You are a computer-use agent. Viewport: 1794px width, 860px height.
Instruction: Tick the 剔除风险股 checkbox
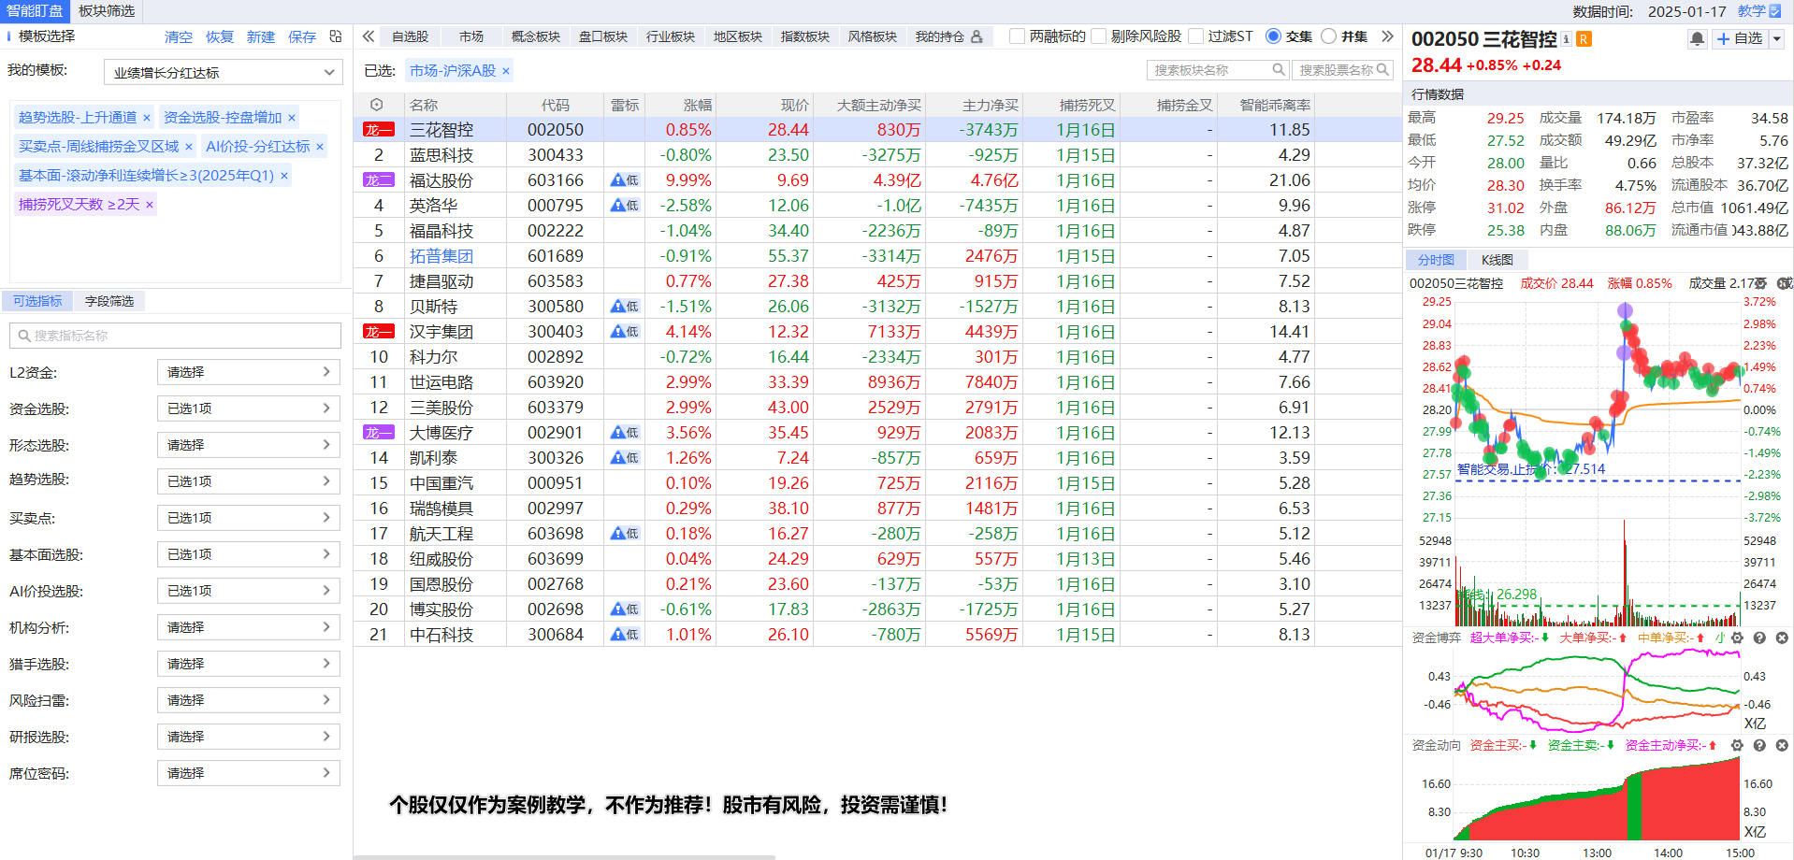coord(1099,36)
